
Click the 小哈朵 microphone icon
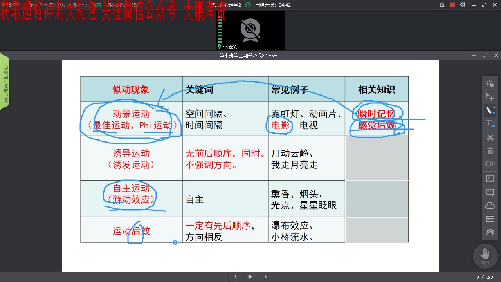point(220,46)
